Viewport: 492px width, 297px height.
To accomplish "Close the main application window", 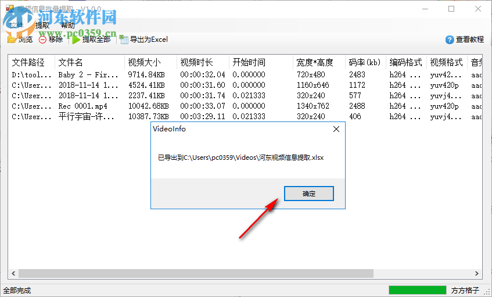I will 478,9.
